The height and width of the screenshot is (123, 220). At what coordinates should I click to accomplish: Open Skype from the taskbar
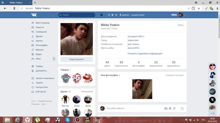pos(67,120)
